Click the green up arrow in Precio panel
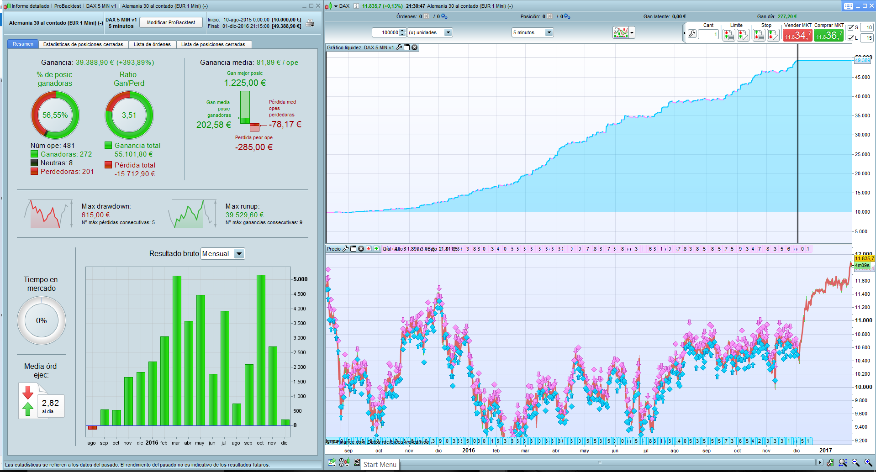The width and height of the screenshot is (876, 472). click(376, 249)
